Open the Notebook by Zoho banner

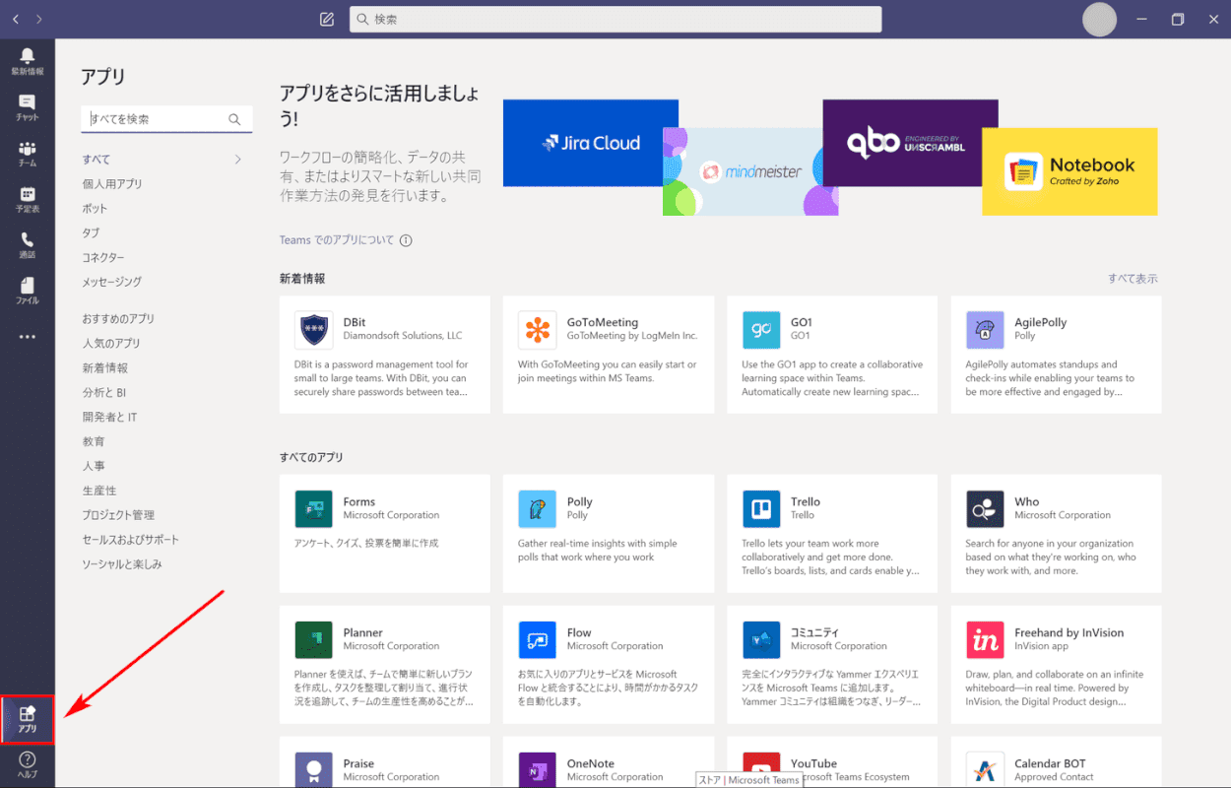(x=1069, y=171)
